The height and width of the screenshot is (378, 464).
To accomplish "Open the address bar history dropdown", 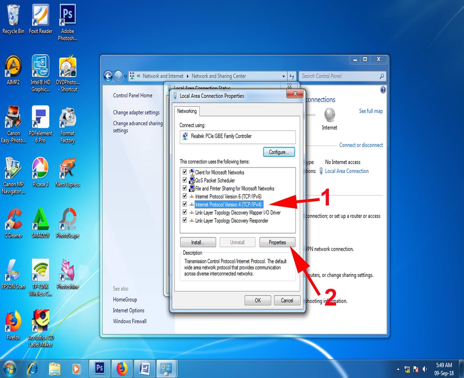I will click(x=283, y=76).
